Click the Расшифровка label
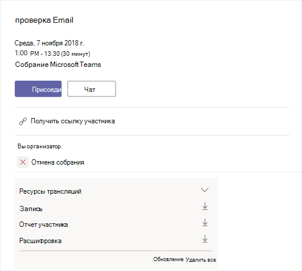The image size is (302, 271). tap(40, 241)
